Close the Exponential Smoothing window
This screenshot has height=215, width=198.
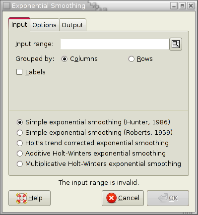click(x=191, y=6)
